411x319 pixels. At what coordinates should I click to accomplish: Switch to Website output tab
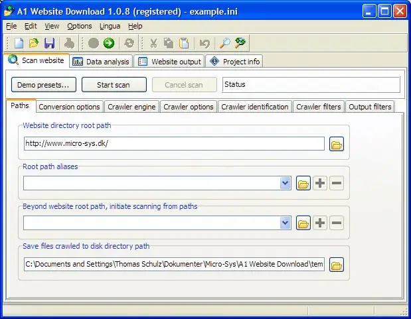[169, 62]
